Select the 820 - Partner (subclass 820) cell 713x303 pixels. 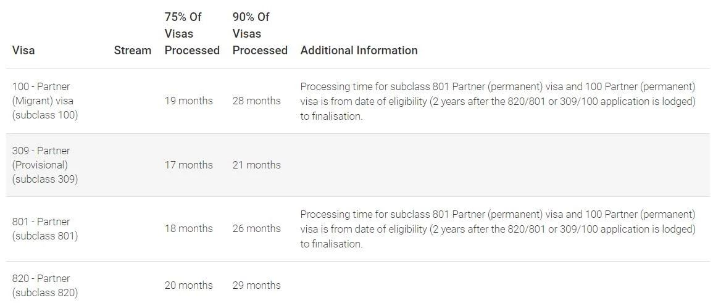click(x=45, y=285)
